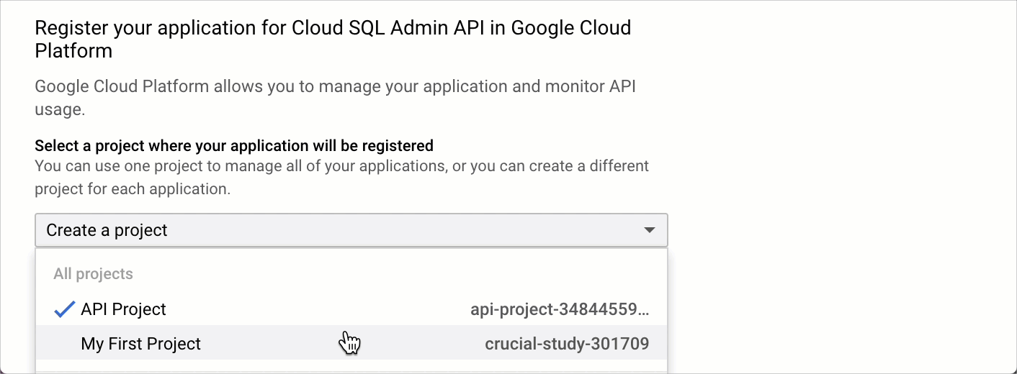Click the words "Create a project" in combo box
This screenshot has width=1017, height=374.
(107, 230)
